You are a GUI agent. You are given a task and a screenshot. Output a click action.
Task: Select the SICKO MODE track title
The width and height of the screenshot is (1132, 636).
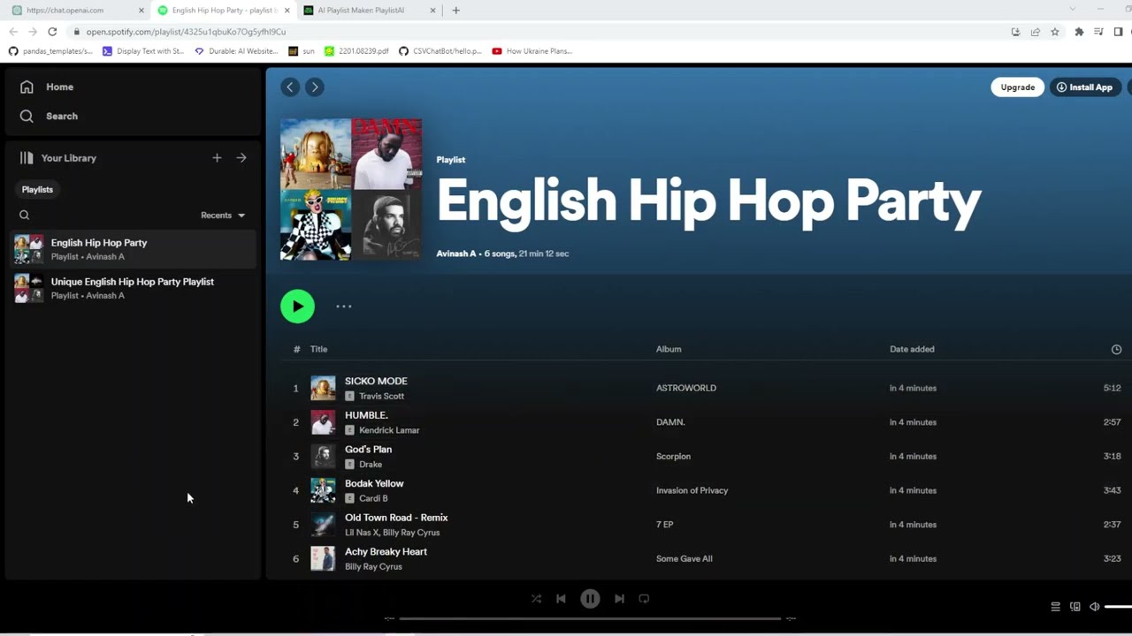(x=376, y=381)
